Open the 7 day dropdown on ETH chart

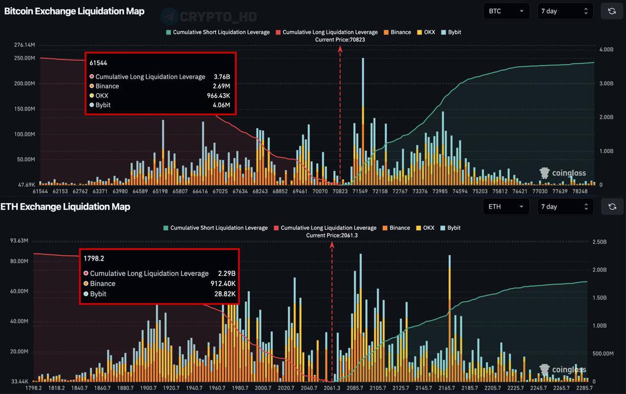pos(565,206)
